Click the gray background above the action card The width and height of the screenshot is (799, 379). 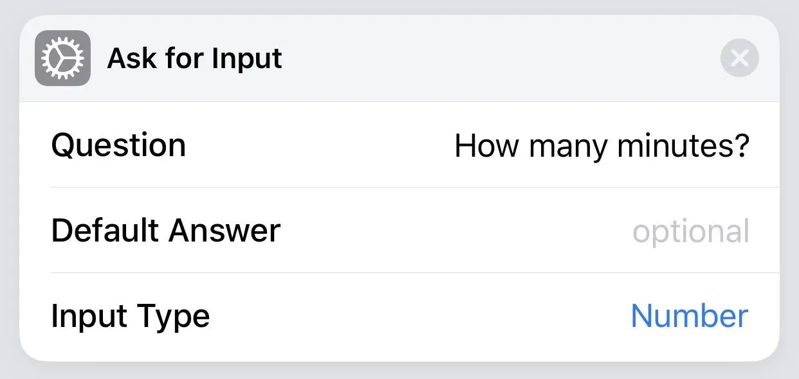coord(399,6)
